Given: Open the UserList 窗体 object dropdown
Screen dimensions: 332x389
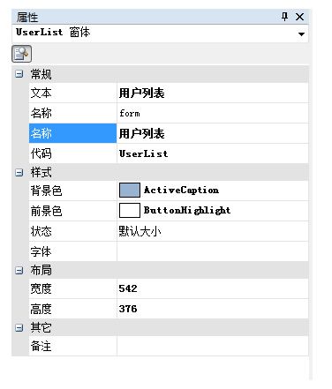Looking at the screenshot, I should 301,34.
